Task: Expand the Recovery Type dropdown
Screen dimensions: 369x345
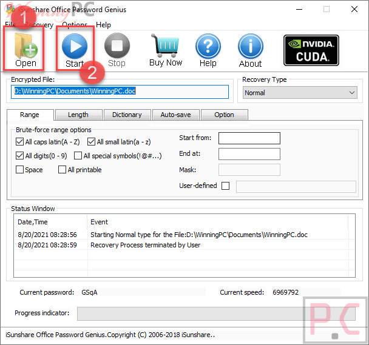Action: click(300, 93)
